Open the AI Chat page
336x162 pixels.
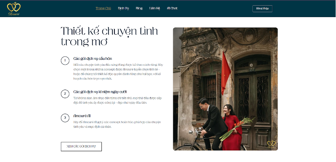172,8
